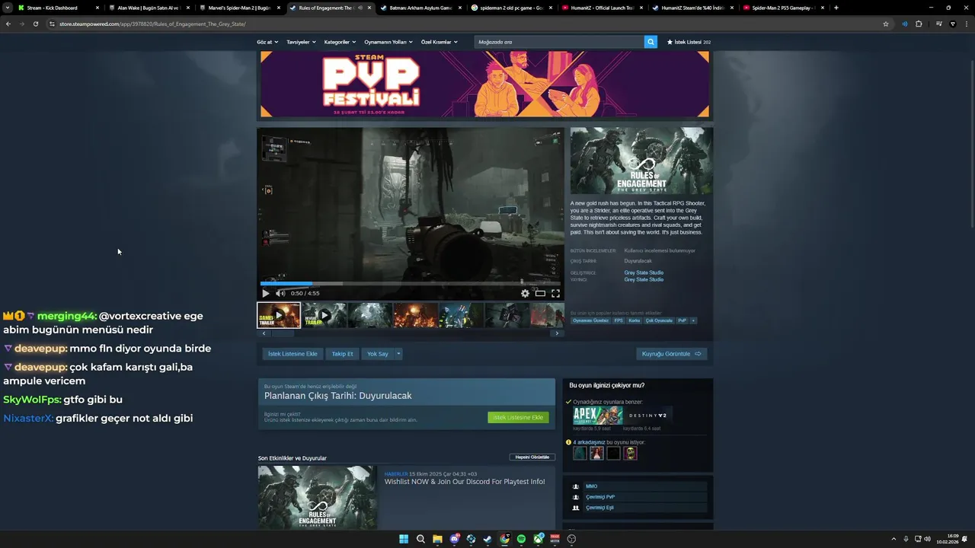Expand Kategoriler menu
The image size is (975, 548).
click(x=340, y=42)
